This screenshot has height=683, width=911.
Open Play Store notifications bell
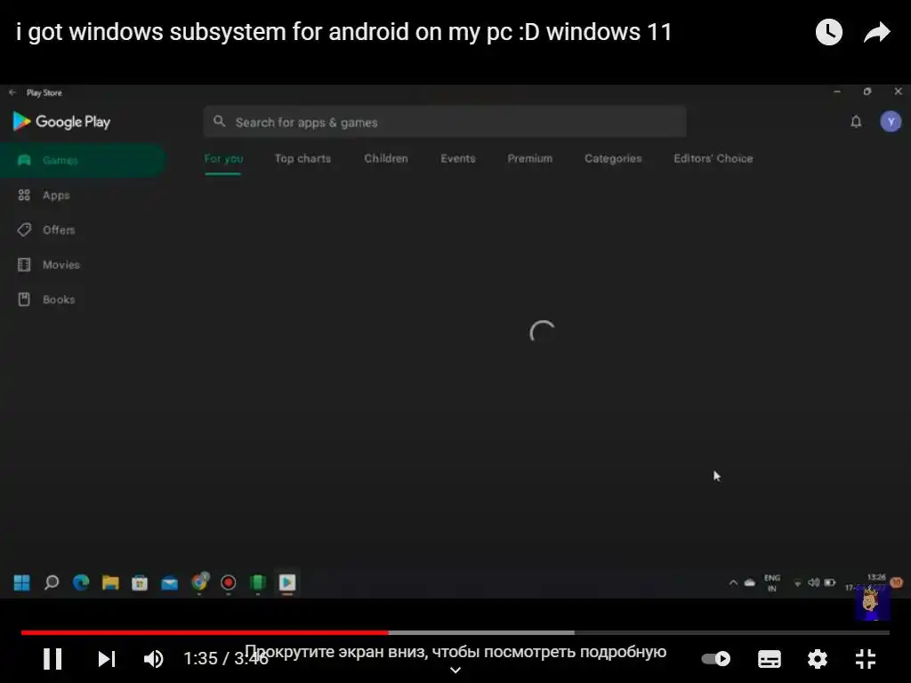(x=856, y=121)
